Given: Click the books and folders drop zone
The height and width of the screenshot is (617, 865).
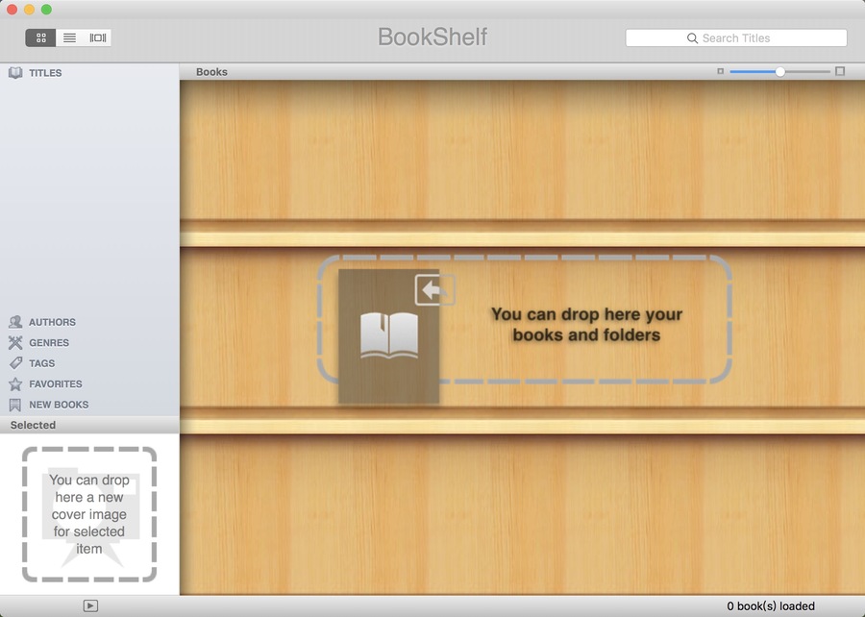Looking at the screenshot, I should 525,319.
